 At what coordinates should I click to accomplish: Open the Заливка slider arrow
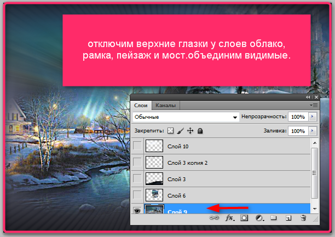(x=313, y=131)
